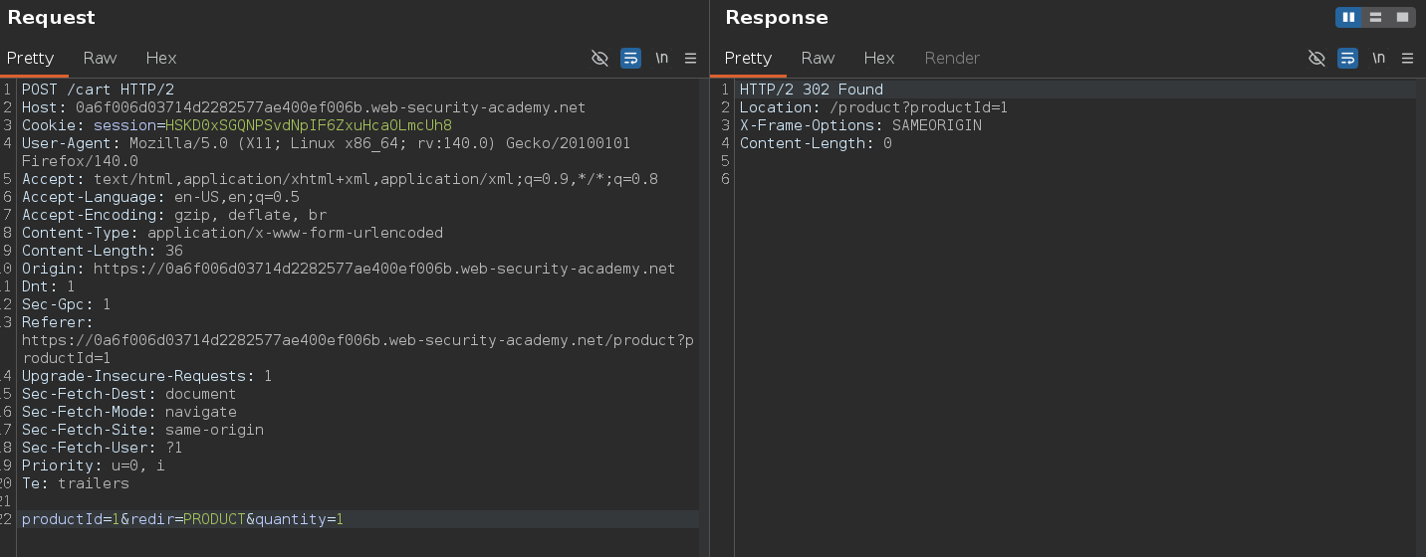Open the Response Raw tab

[818, 58]
